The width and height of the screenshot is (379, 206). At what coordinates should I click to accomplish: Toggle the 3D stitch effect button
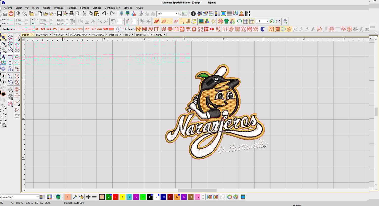click(x=367, y=29)
